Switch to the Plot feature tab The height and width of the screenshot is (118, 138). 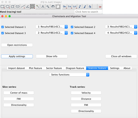(x=35, y=68)
